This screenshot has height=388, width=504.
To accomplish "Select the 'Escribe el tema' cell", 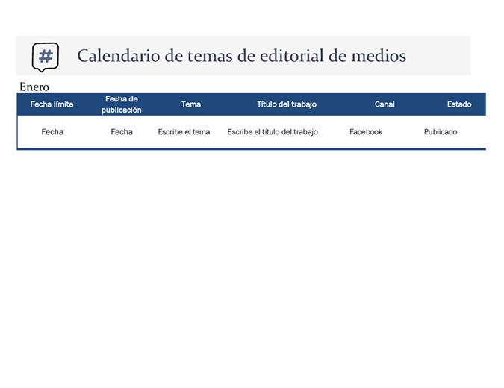I will pos(184,132).
